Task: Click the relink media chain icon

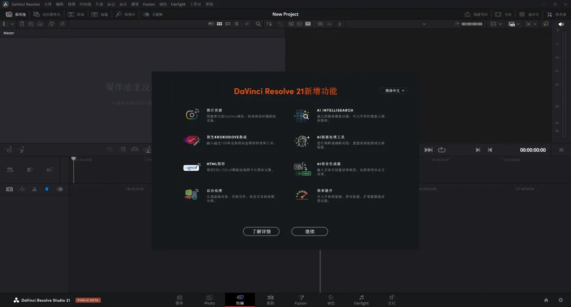Action: [x=62, y=24]
